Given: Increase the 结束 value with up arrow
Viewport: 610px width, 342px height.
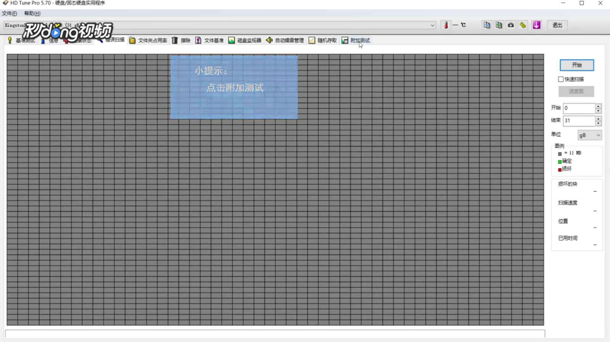Looking at the screenshot, I should click(x=598, y=118).
